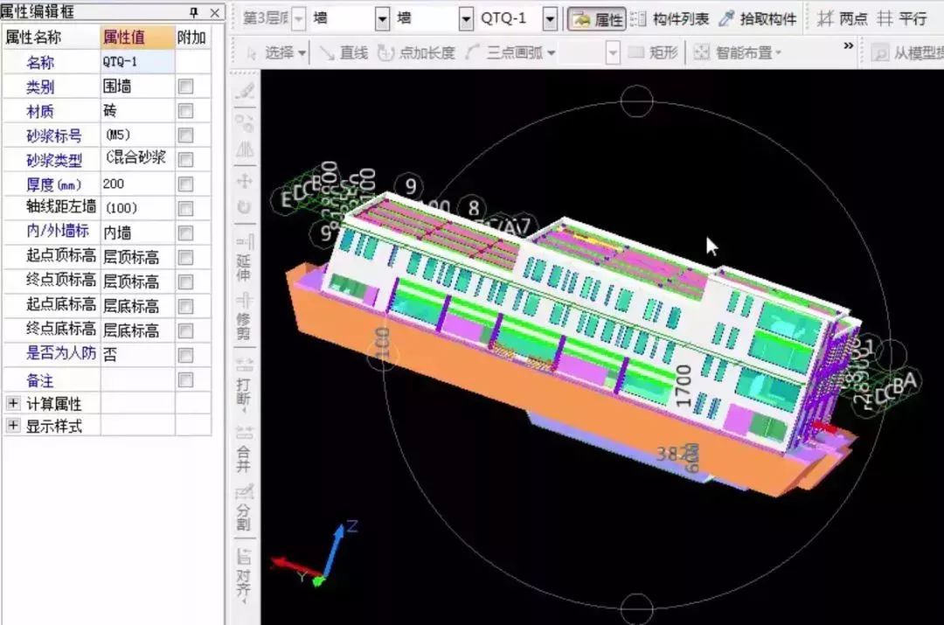Click the 矩形 rectangle draw button
The width and height of the screenshot is (944, 625).
pos(654,53)
